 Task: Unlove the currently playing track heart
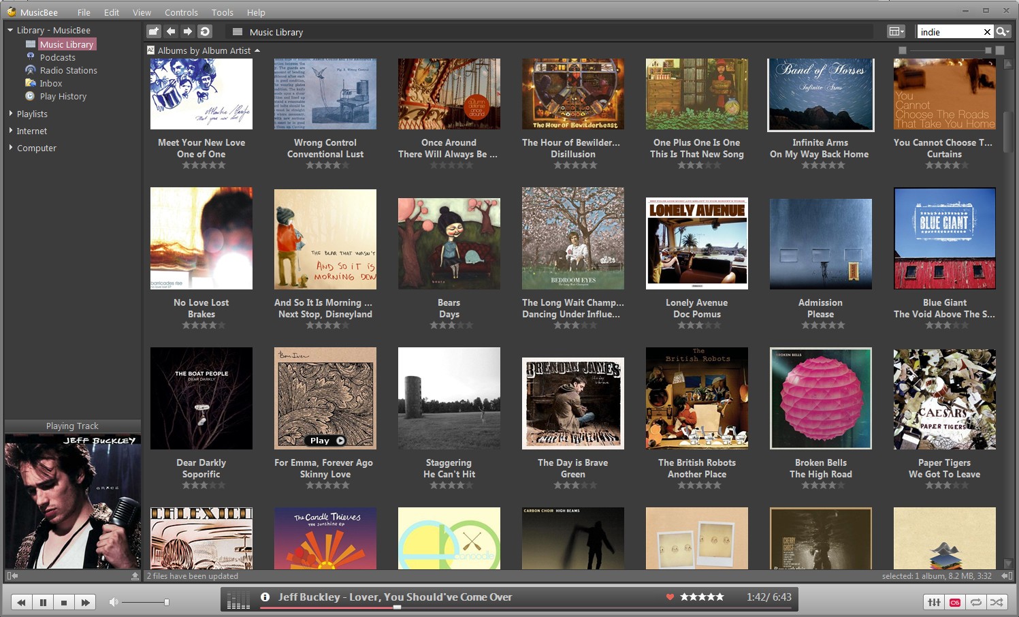670,597
